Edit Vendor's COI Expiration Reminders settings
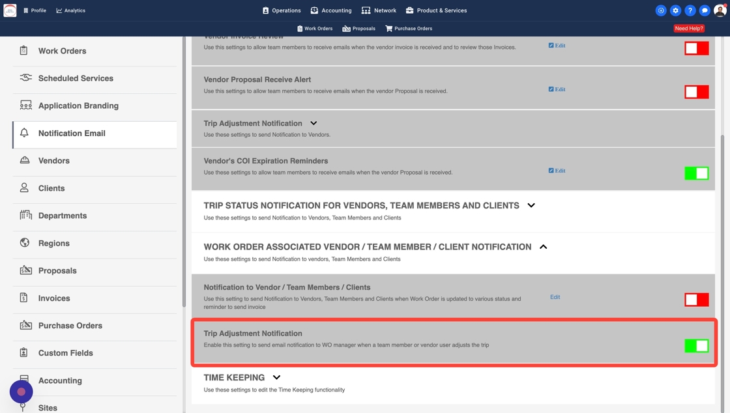730x413 pixels. coord(557,171)
